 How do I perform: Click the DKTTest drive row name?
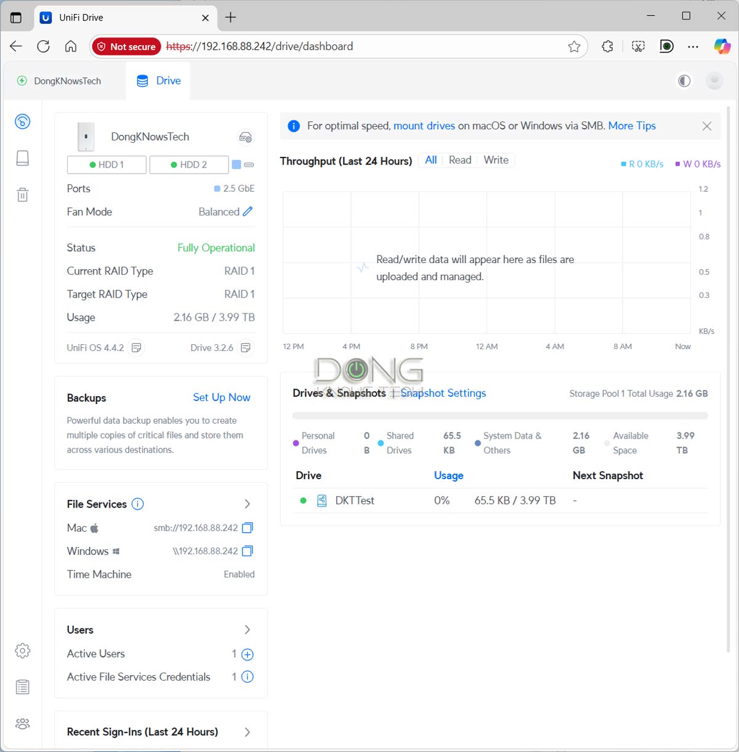355,501
